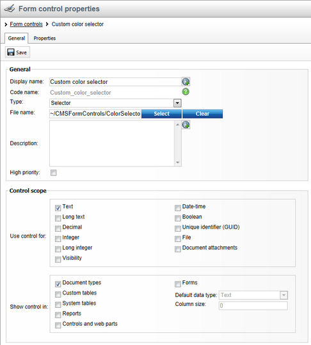Click the Column size field

[x=253, y=305]
